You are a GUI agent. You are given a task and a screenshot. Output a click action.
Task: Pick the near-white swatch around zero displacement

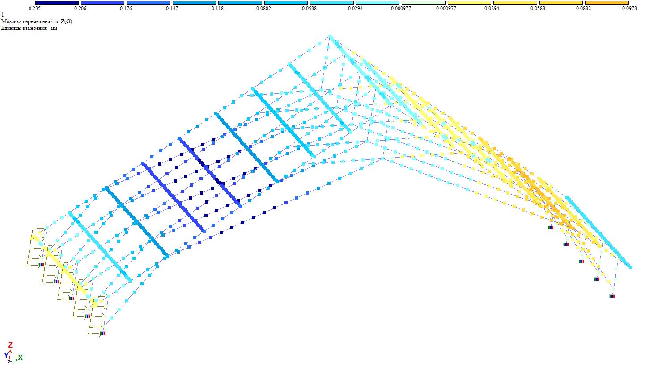[424, 3]
